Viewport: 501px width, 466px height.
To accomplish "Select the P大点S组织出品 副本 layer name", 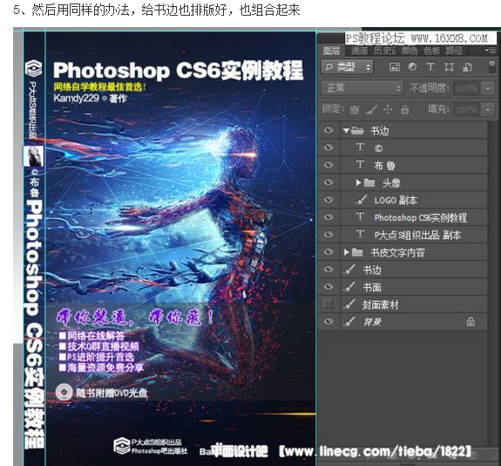I will [x=417, y=235].
